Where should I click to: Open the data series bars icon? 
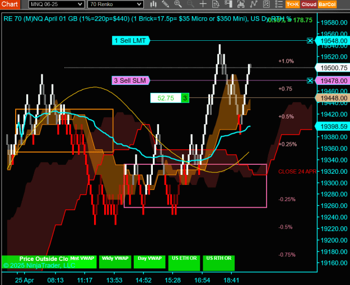tap(241, 4)
